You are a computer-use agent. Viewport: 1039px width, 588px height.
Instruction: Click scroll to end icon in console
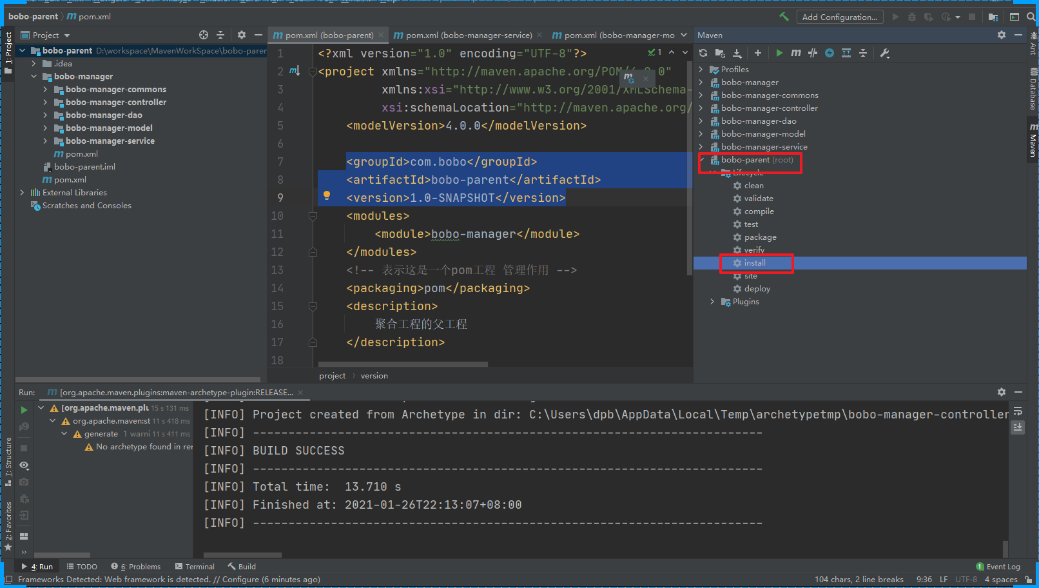pos(1018,427)
